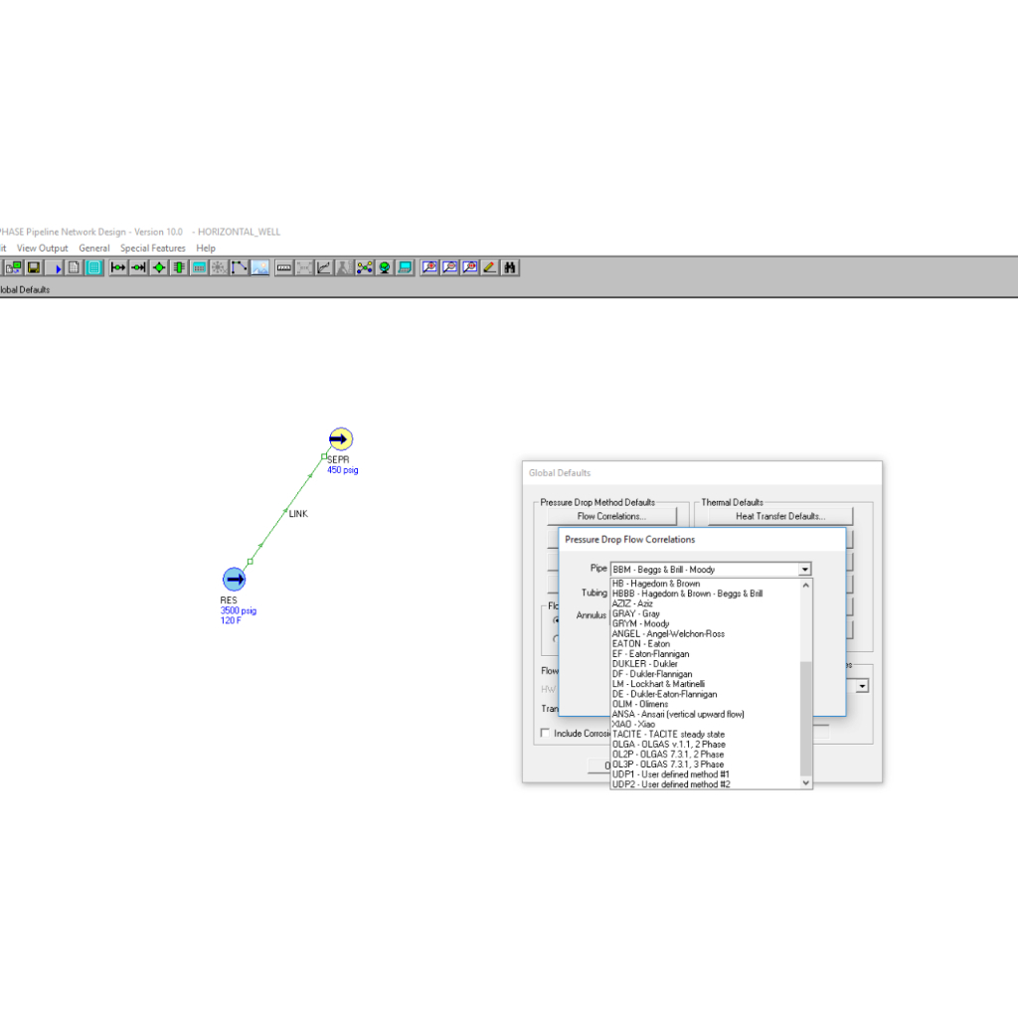This screenshot has width=1018, height=1018.
Task: Click the second magnifier zoom icon
Action: 449,267
